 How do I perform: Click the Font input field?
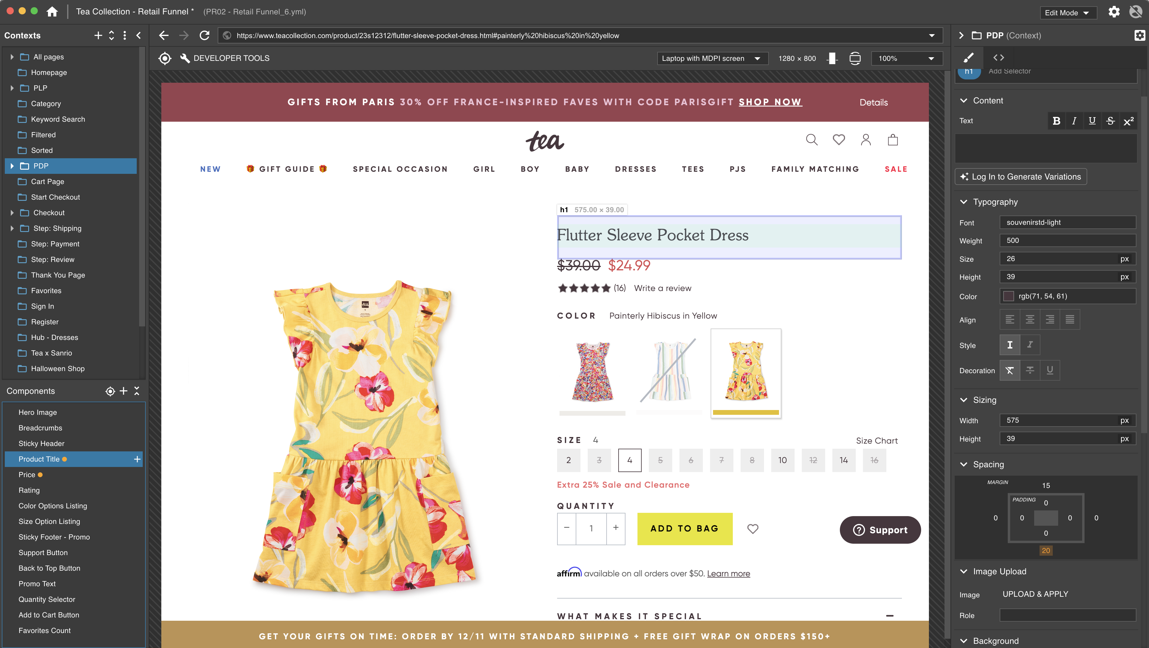tap(1067, 222)
